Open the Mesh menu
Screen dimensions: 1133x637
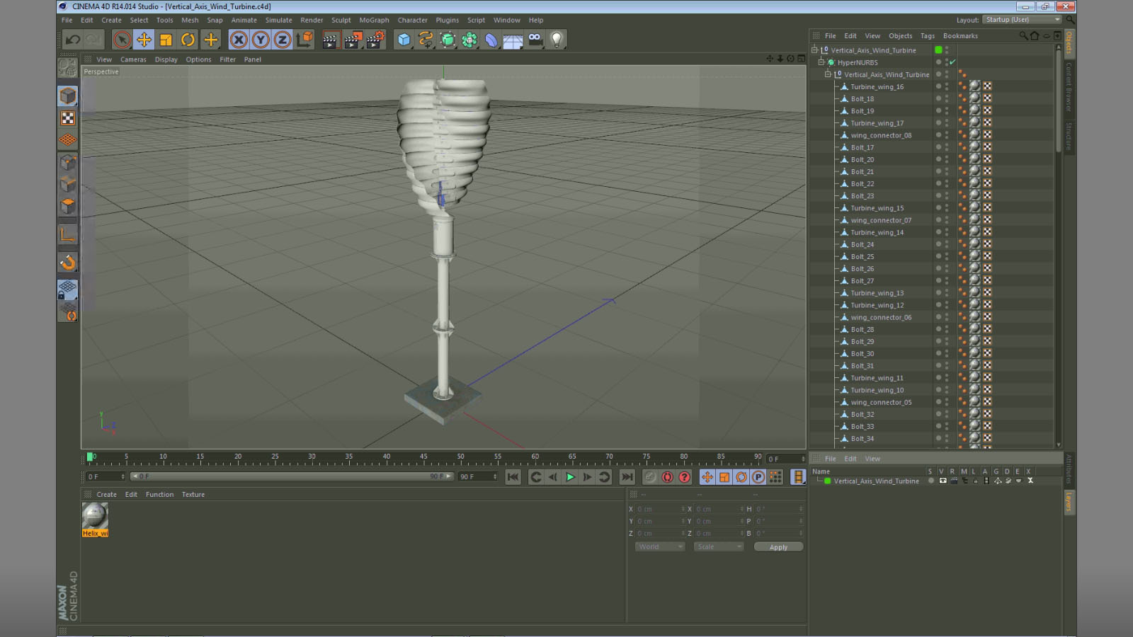(190, 21)
